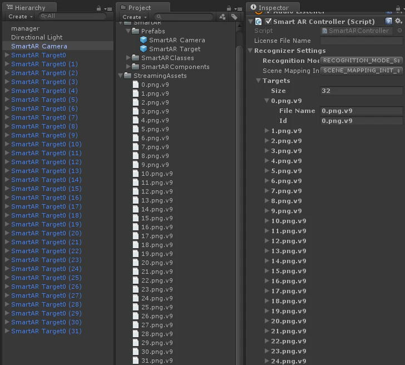Select 15.png.v9 file name in Project

(x=157, y=218)
